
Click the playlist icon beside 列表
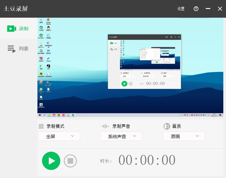(x=11, y=49)
